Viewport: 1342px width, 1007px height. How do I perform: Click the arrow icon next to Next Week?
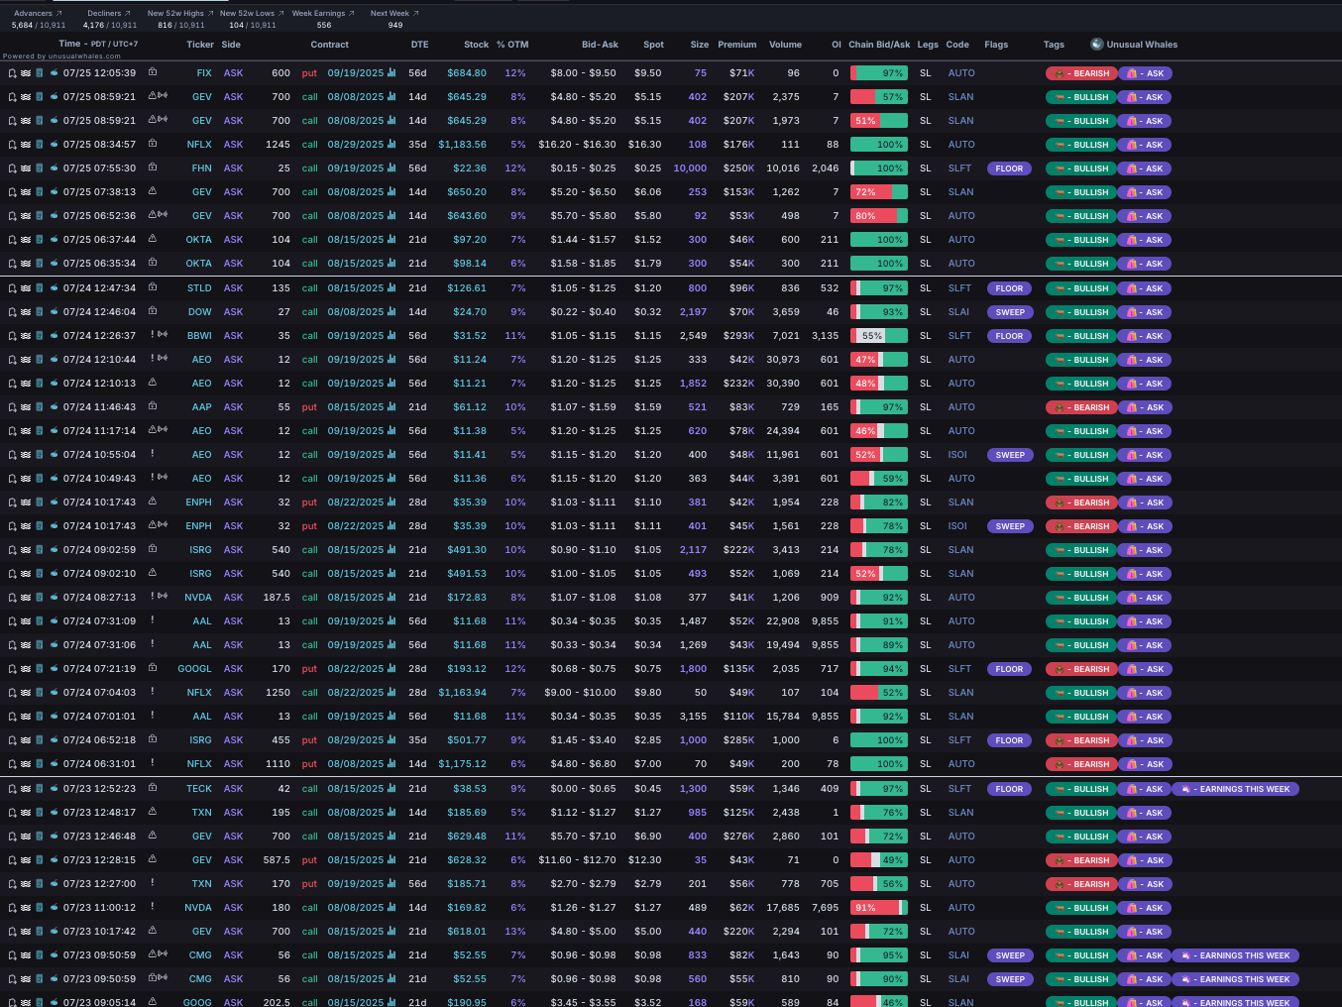click(x=415, y=14)
